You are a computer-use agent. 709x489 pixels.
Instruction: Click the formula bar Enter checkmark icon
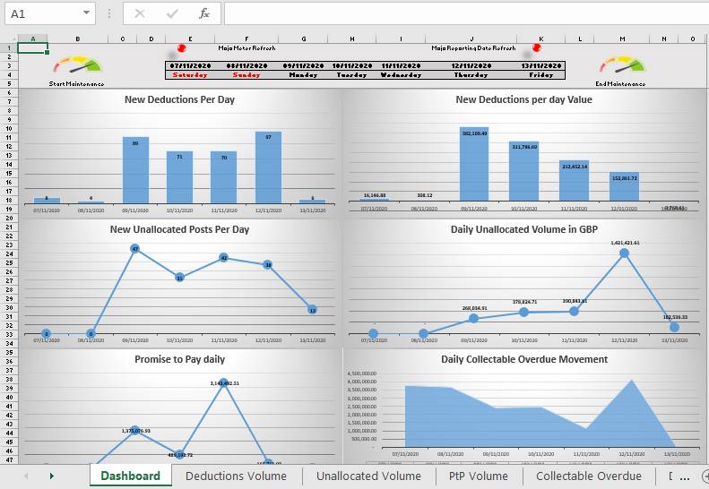pos(172,13)
